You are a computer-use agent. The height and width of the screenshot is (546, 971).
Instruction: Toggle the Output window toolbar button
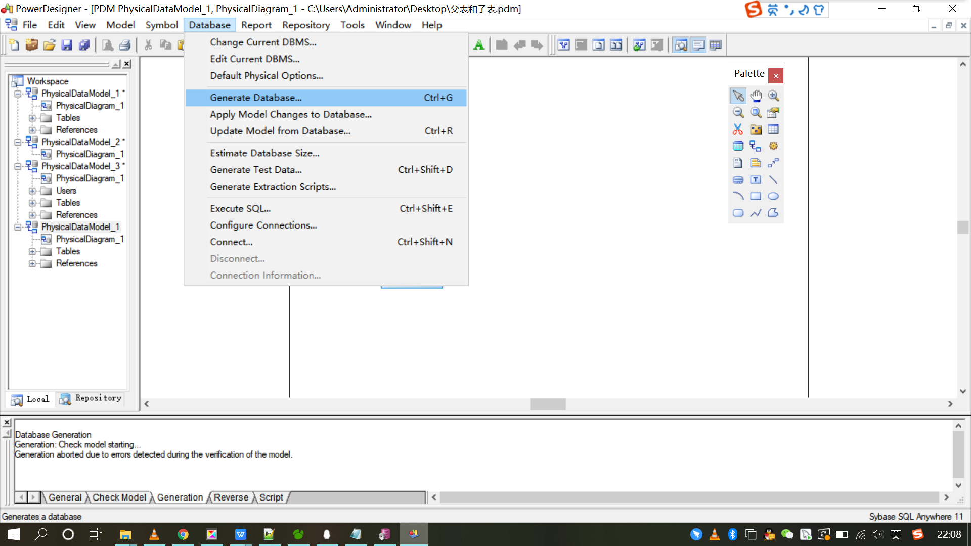(698, 45)
